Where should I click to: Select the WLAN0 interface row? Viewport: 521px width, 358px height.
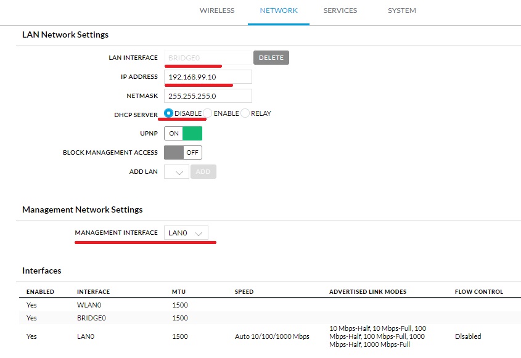point(90,305)
